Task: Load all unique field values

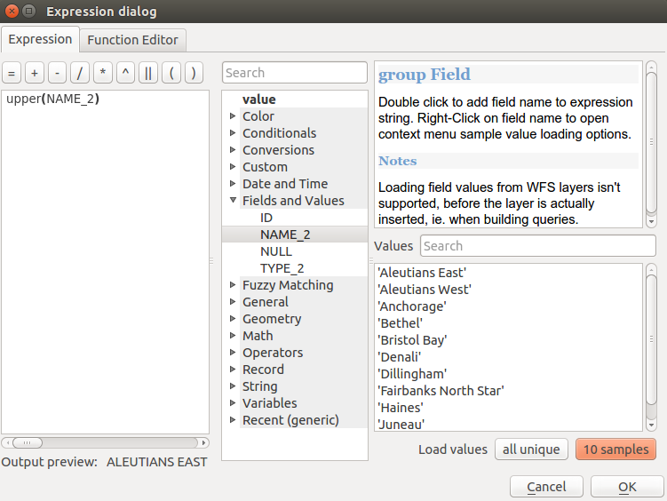Action: [x=531, y=449]
